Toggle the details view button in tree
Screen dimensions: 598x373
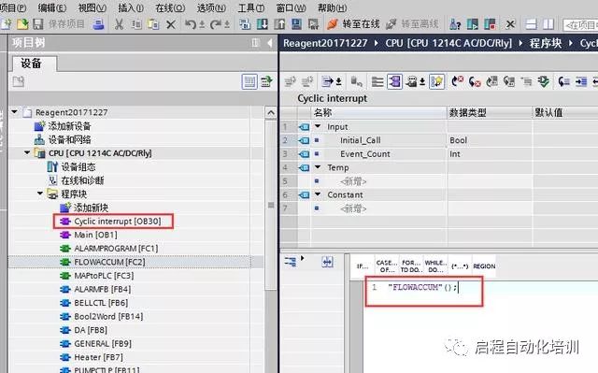249,81
